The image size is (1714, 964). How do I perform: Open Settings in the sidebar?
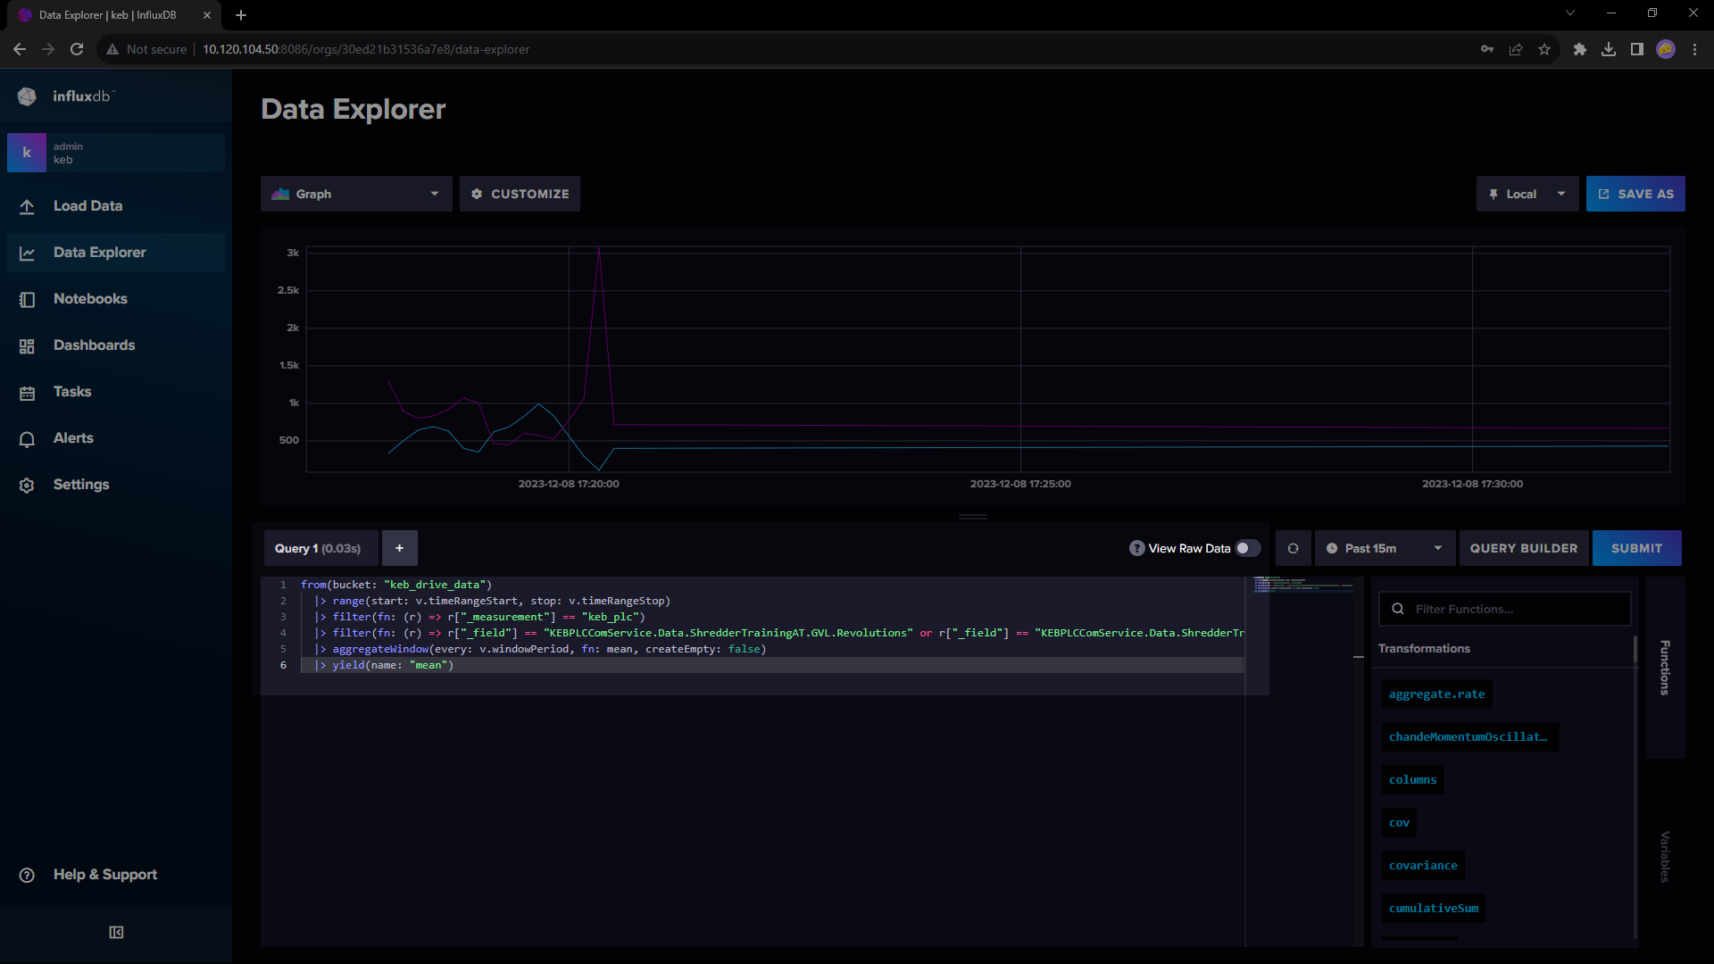80,485
